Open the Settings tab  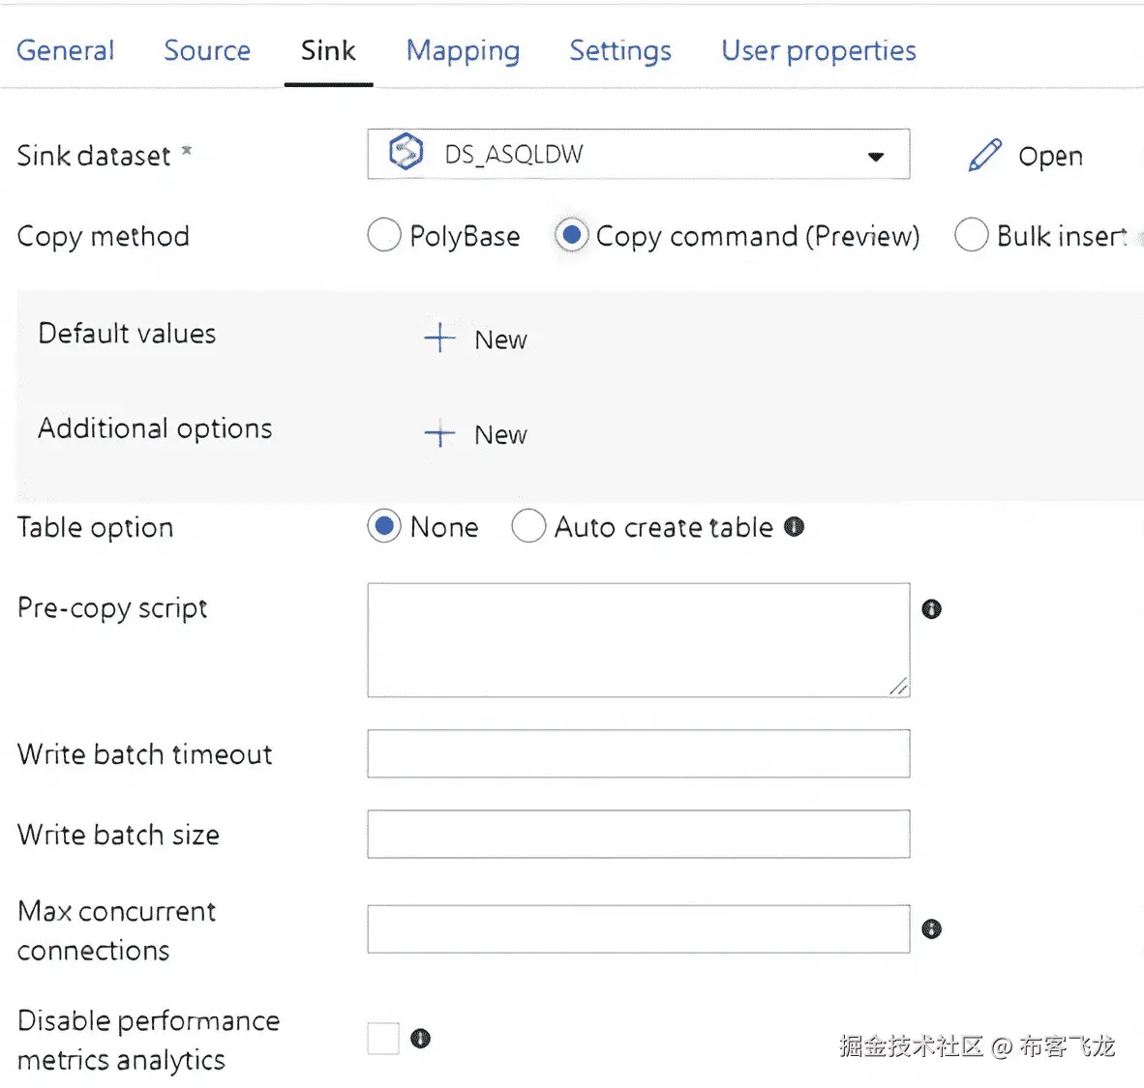[619, 50]
